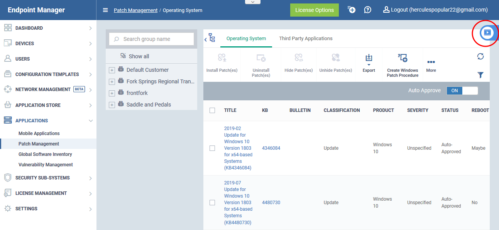The height and width of the screenshot is (230, 499).
Task: Click the Settings gear icon
Action: (8, 208)
